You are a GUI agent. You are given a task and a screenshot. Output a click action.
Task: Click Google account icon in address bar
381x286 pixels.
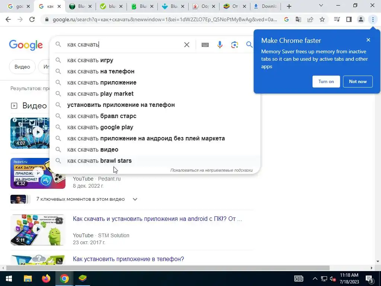pos(286,19)
